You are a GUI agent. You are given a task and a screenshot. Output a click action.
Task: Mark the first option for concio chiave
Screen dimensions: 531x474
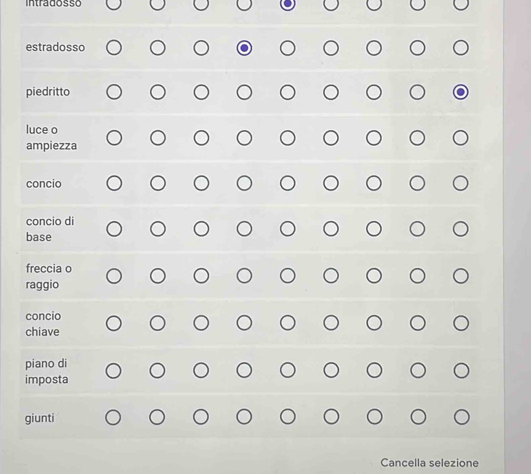coord(113,323)
